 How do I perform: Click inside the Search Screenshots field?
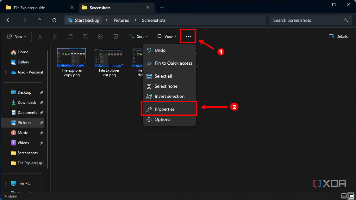click(304, 20)
